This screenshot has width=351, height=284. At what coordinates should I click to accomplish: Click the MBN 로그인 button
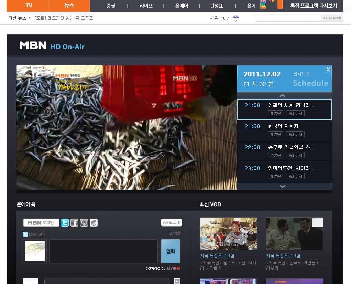pyautogui.click(x=41, y=223)
